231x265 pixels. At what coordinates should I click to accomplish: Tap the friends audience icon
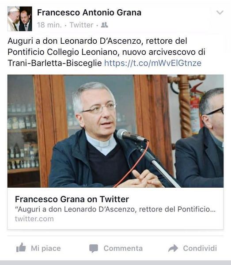click(104, 25)
